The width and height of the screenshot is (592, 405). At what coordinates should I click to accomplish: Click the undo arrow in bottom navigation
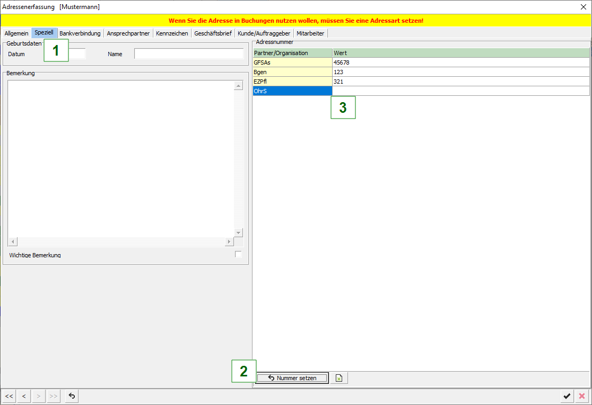pyautogui.click(x=72, y=396)
